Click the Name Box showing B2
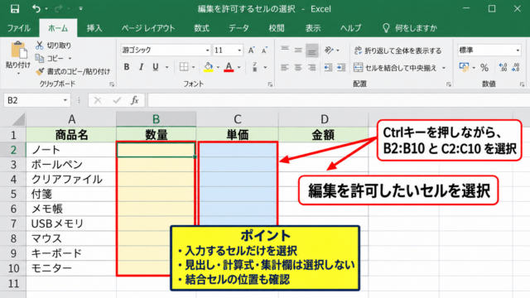This screenshot has width=530, height=298. (x=36, y=100)
